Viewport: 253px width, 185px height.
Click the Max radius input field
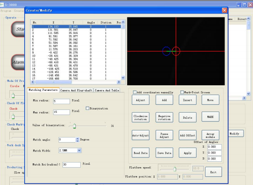pyautogui.click(x=62, y=112)
